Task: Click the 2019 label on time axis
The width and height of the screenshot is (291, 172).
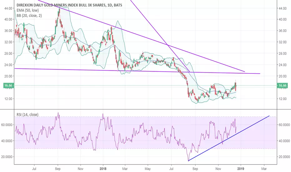Action: pos(241,169)
